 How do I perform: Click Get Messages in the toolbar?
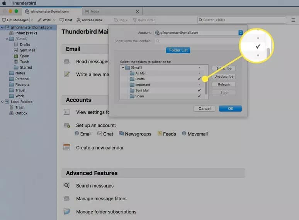[x=15, y=20]
